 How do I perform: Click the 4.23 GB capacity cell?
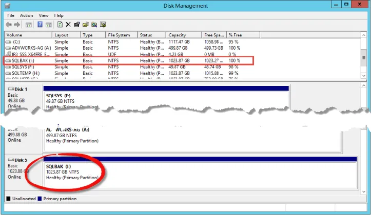[x=176, y=54]
